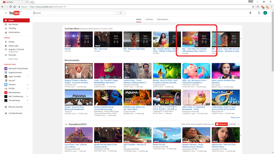Expand library with Show more
274x154 pixels.
pyautogui.click(x=13, y=59)
